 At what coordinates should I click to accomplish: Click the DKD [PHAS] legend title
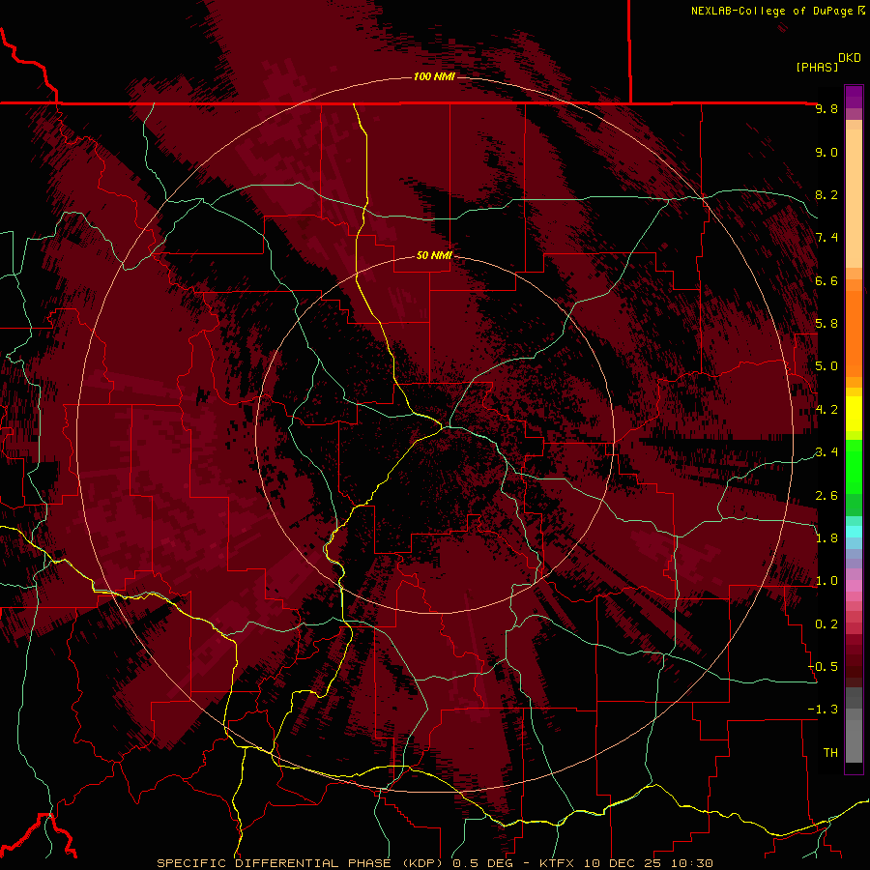(x=827, y=63)
